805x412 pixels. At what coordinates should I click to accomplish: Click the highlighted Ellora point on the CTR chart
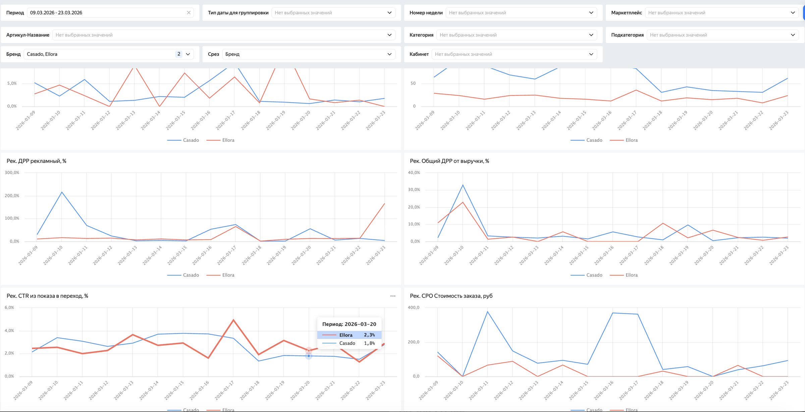pyautogui.click(x=309, y=350)
